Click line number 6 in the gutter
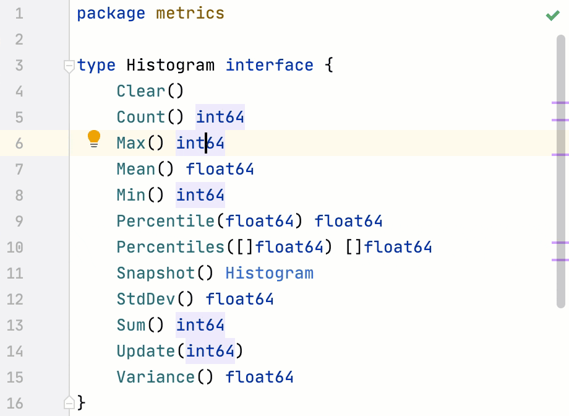569x416 pixels. point(19,143)
